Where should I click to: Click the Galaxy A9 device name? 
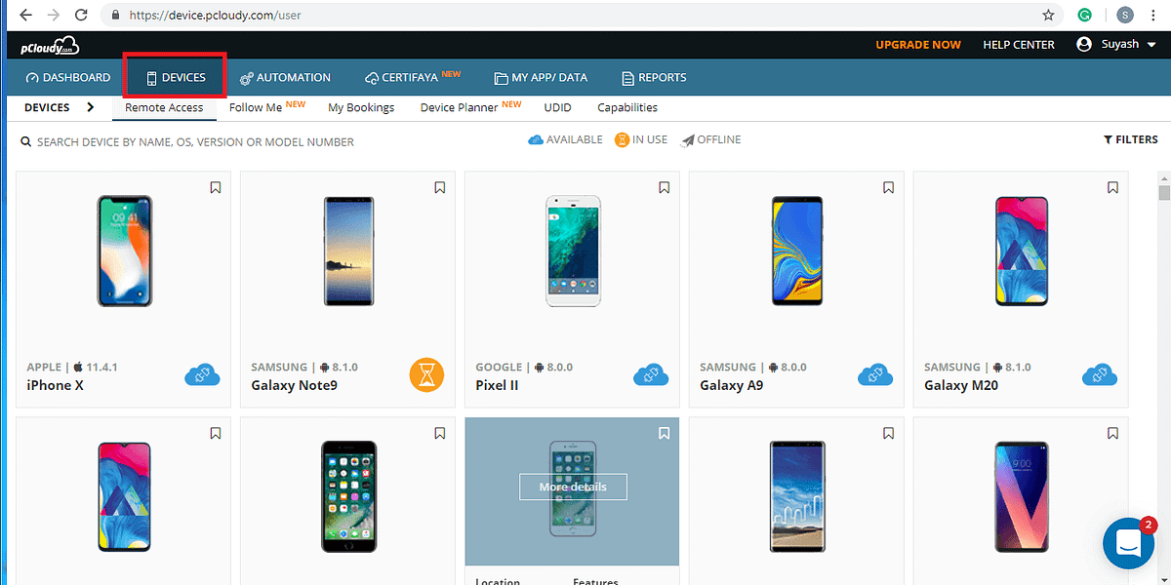(732, 385)
